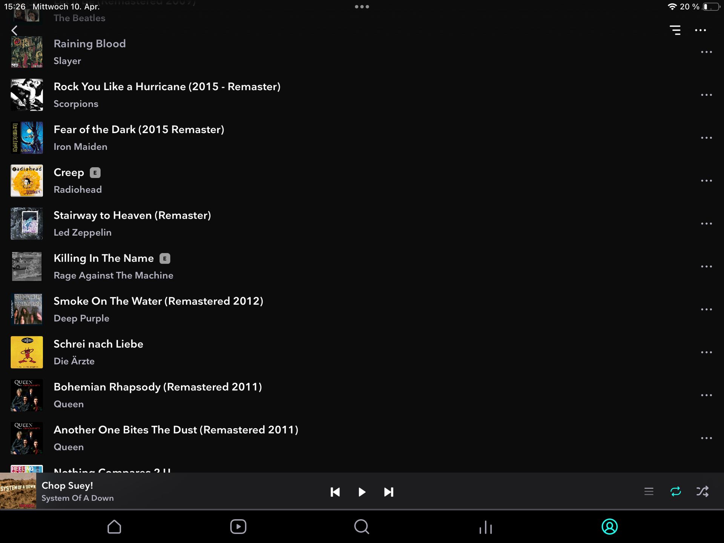Viewport: 724px width, 543px height.
Task: Open more options for Bohemian Rhapsody
Action: tap(706, 395)
